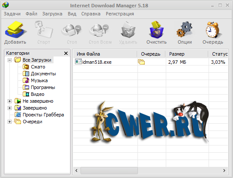The width and height of the screenshot is (233, 178).
Task: Click the Все Загрузки folder icon
Action: point(18,60)
